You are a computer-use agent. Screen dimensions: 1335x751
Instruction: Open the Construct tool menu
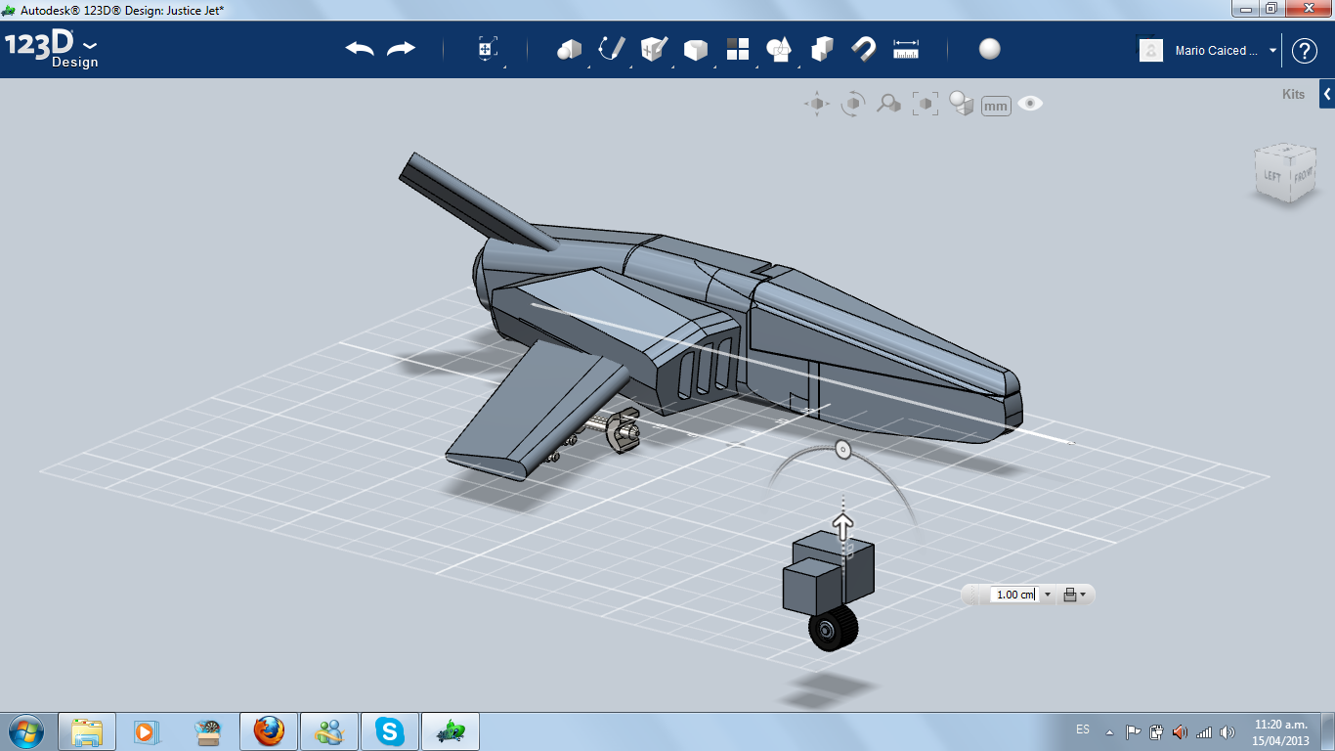[653, 49]
